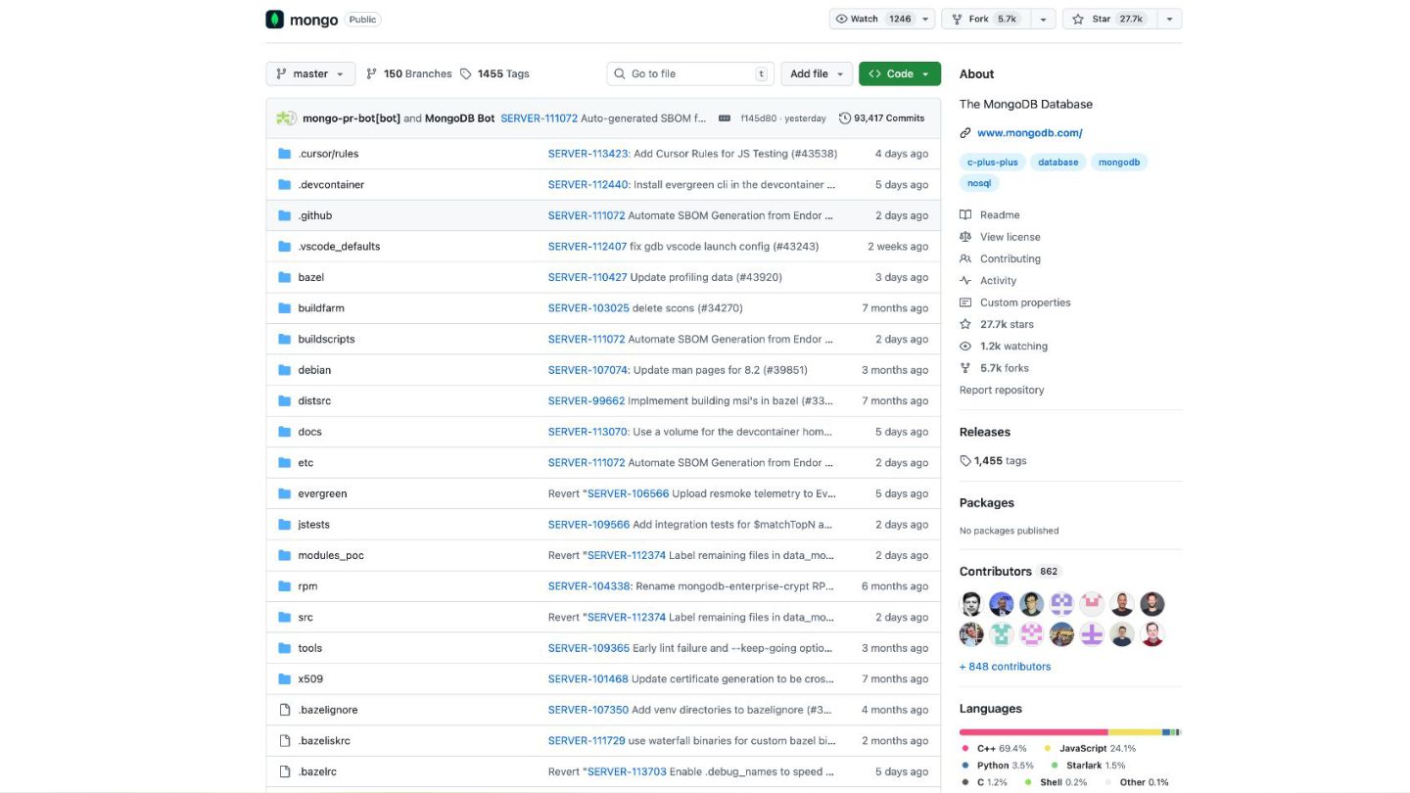1410x793 pixels.
Task: Open the master branch selector
Action: 310,73
